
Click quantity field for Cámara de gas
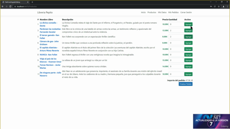pos(176,43)
